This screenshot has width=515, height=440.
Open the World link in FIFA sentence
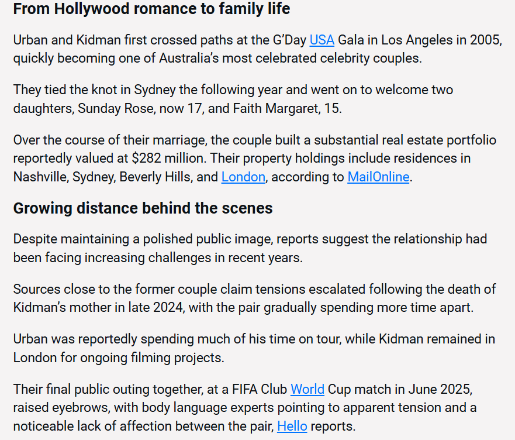307,389
